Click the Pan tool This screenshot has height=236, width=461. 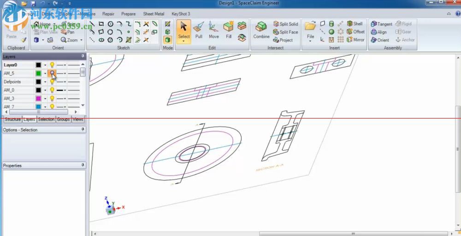pyautogui.click(x=68, y=32)
